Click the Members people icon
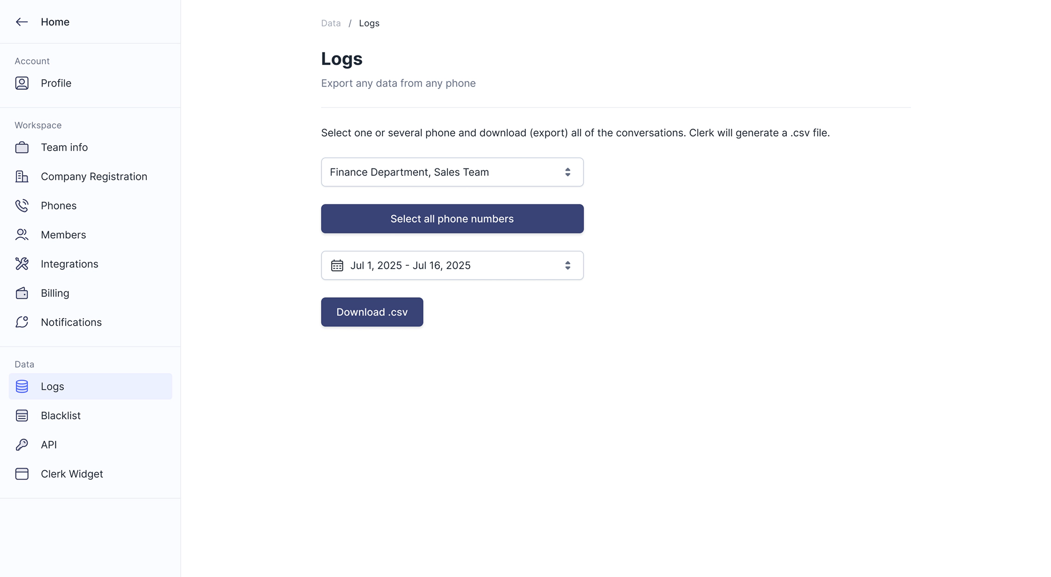 tap(22, 235)
